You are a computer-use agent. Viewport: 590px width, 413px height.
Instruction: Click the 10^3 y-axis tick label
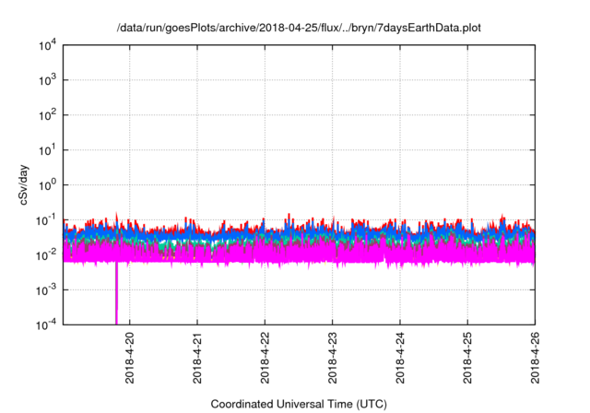[x=47, y=80]
